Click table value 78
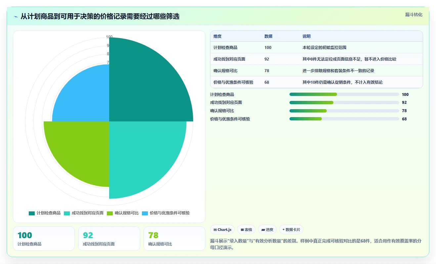Image resolution: width=436 pixels, height=264 pixels. coord(267,71)
